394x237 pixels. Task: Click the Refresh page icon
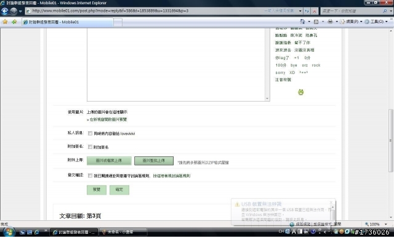click(x=307, y=11)
